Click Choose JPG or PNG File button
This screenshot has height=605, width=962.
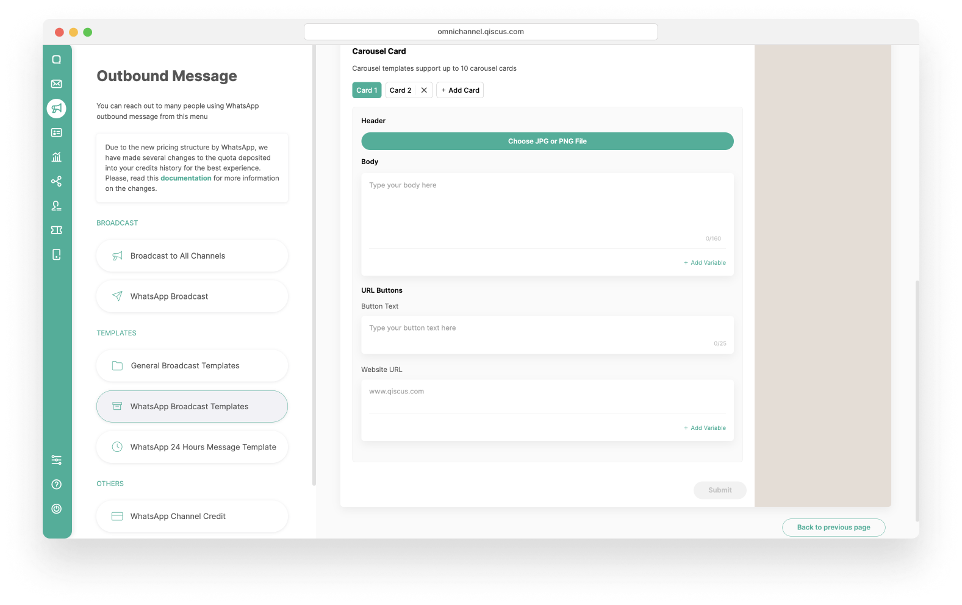click(547, 141)
